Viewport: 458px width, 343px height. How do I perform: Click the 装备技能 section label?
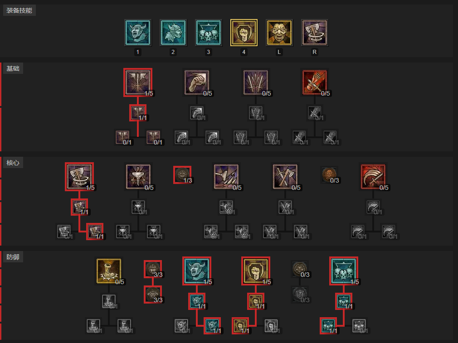(x=19, y=10)
